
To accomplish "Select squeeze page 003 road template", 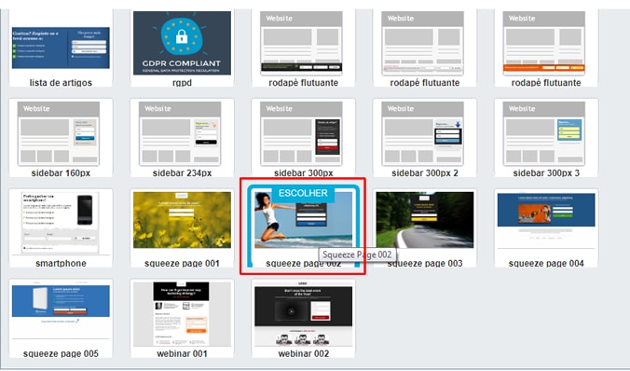I will tap(425, 227).
